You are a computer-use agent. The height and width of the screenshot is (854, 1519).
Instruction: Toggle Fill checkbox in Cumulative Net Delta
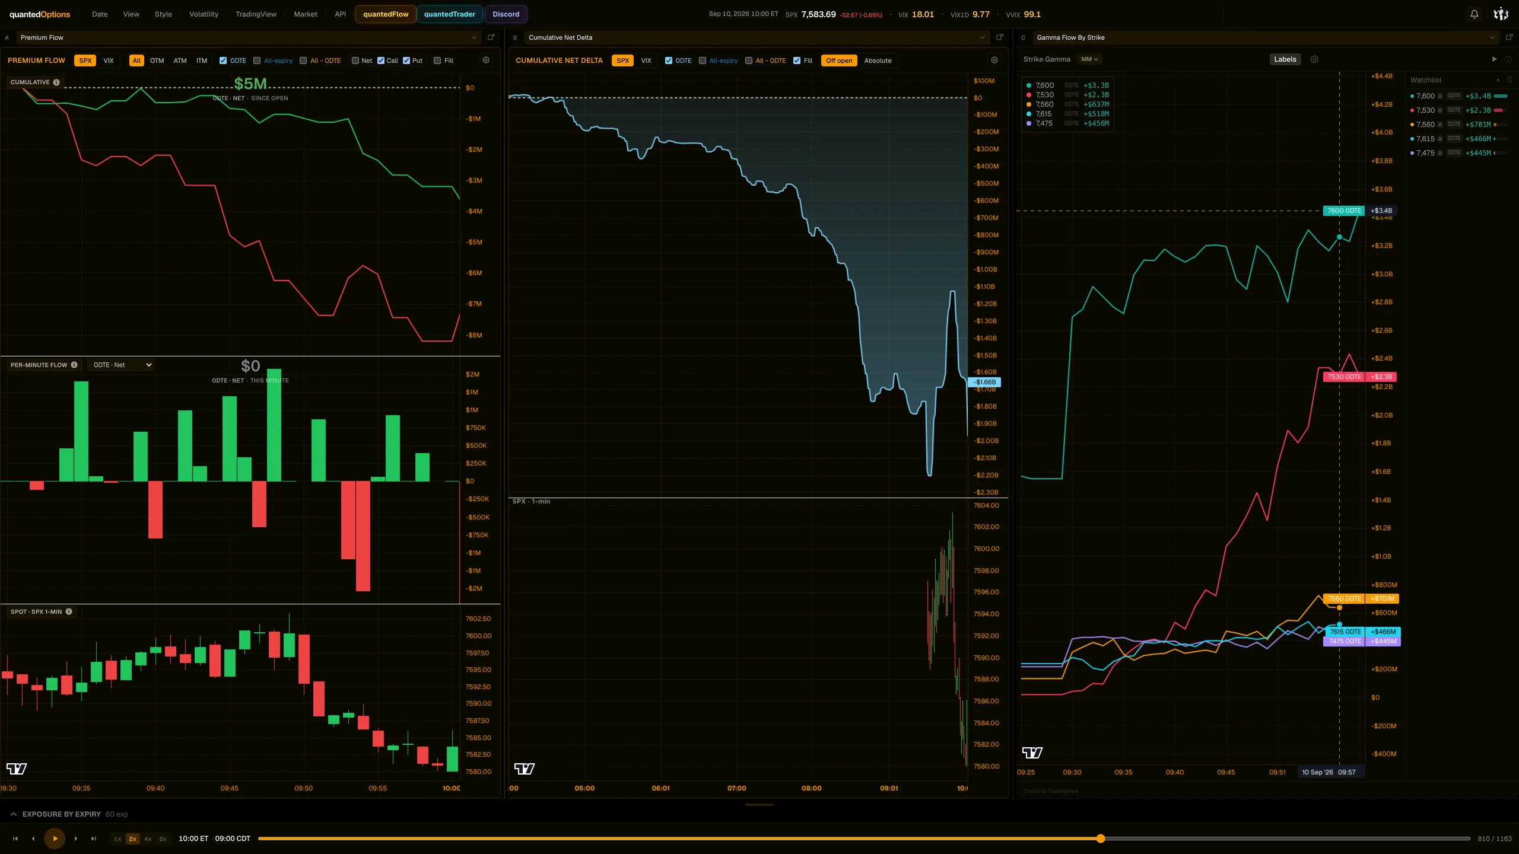click(797, 60)
